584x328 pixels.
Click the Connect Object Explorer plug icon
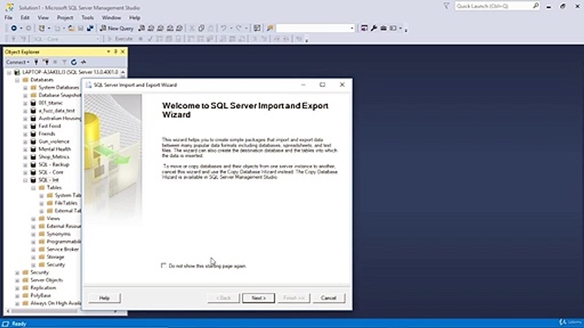pyautogui.click(x=36, y=62)
